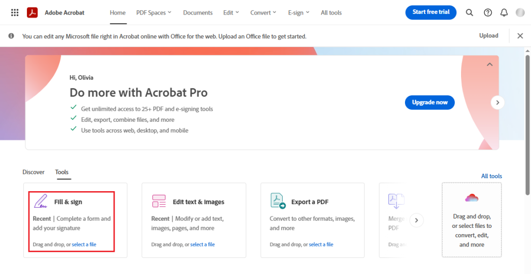Click the Fill & sign card title
The height and width of the screenshot is (274, 531).
click(68, 202)
